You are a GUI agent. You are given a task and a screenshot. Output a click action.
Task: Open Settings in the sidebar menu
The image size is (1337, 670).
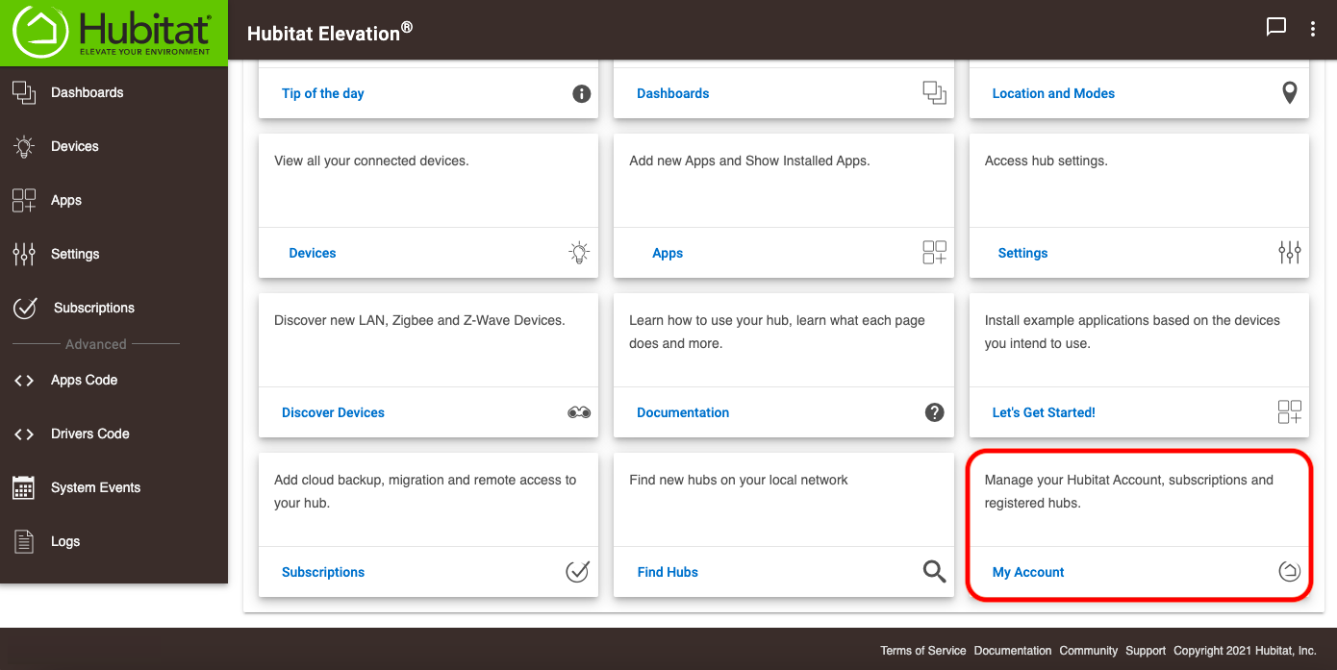tap(75, 254)
